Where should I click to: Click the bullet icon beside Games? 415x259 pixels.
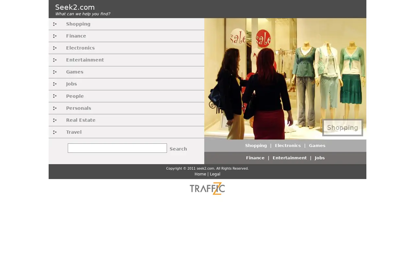click(x=55, y=72)
